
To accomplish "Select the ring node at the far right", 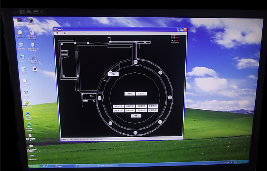I will pyautogui.click(x=170, y=97).
